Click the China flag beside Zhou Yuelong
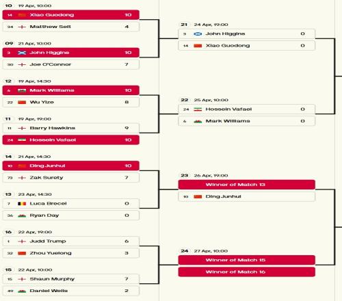Image resolution: width=342 pixels, height=301 pixels. pyautogui.click(x=22, y=253)
